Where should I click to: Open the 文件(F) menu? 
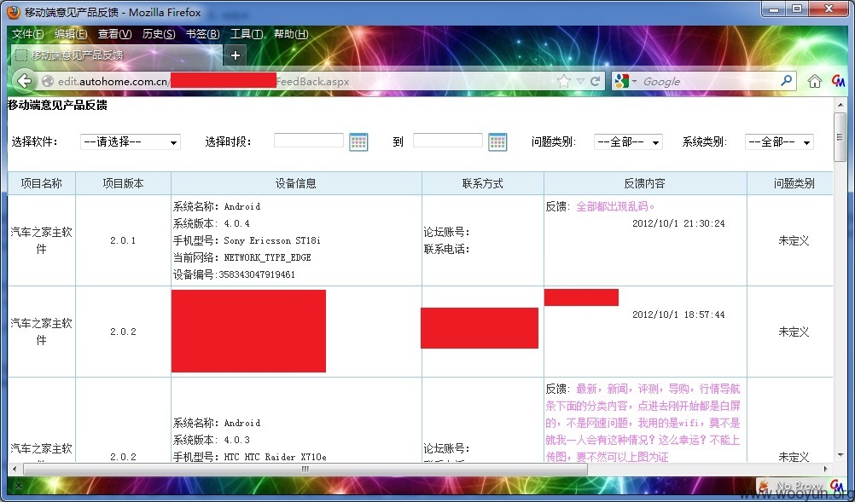click(27, 34)
